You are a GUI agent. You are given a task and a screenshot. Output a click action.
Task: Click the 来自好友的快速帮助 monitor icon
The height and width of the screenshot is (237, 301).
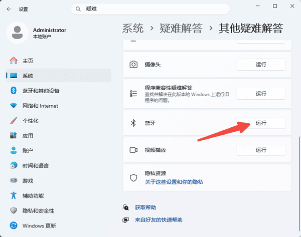coord(125,220)
